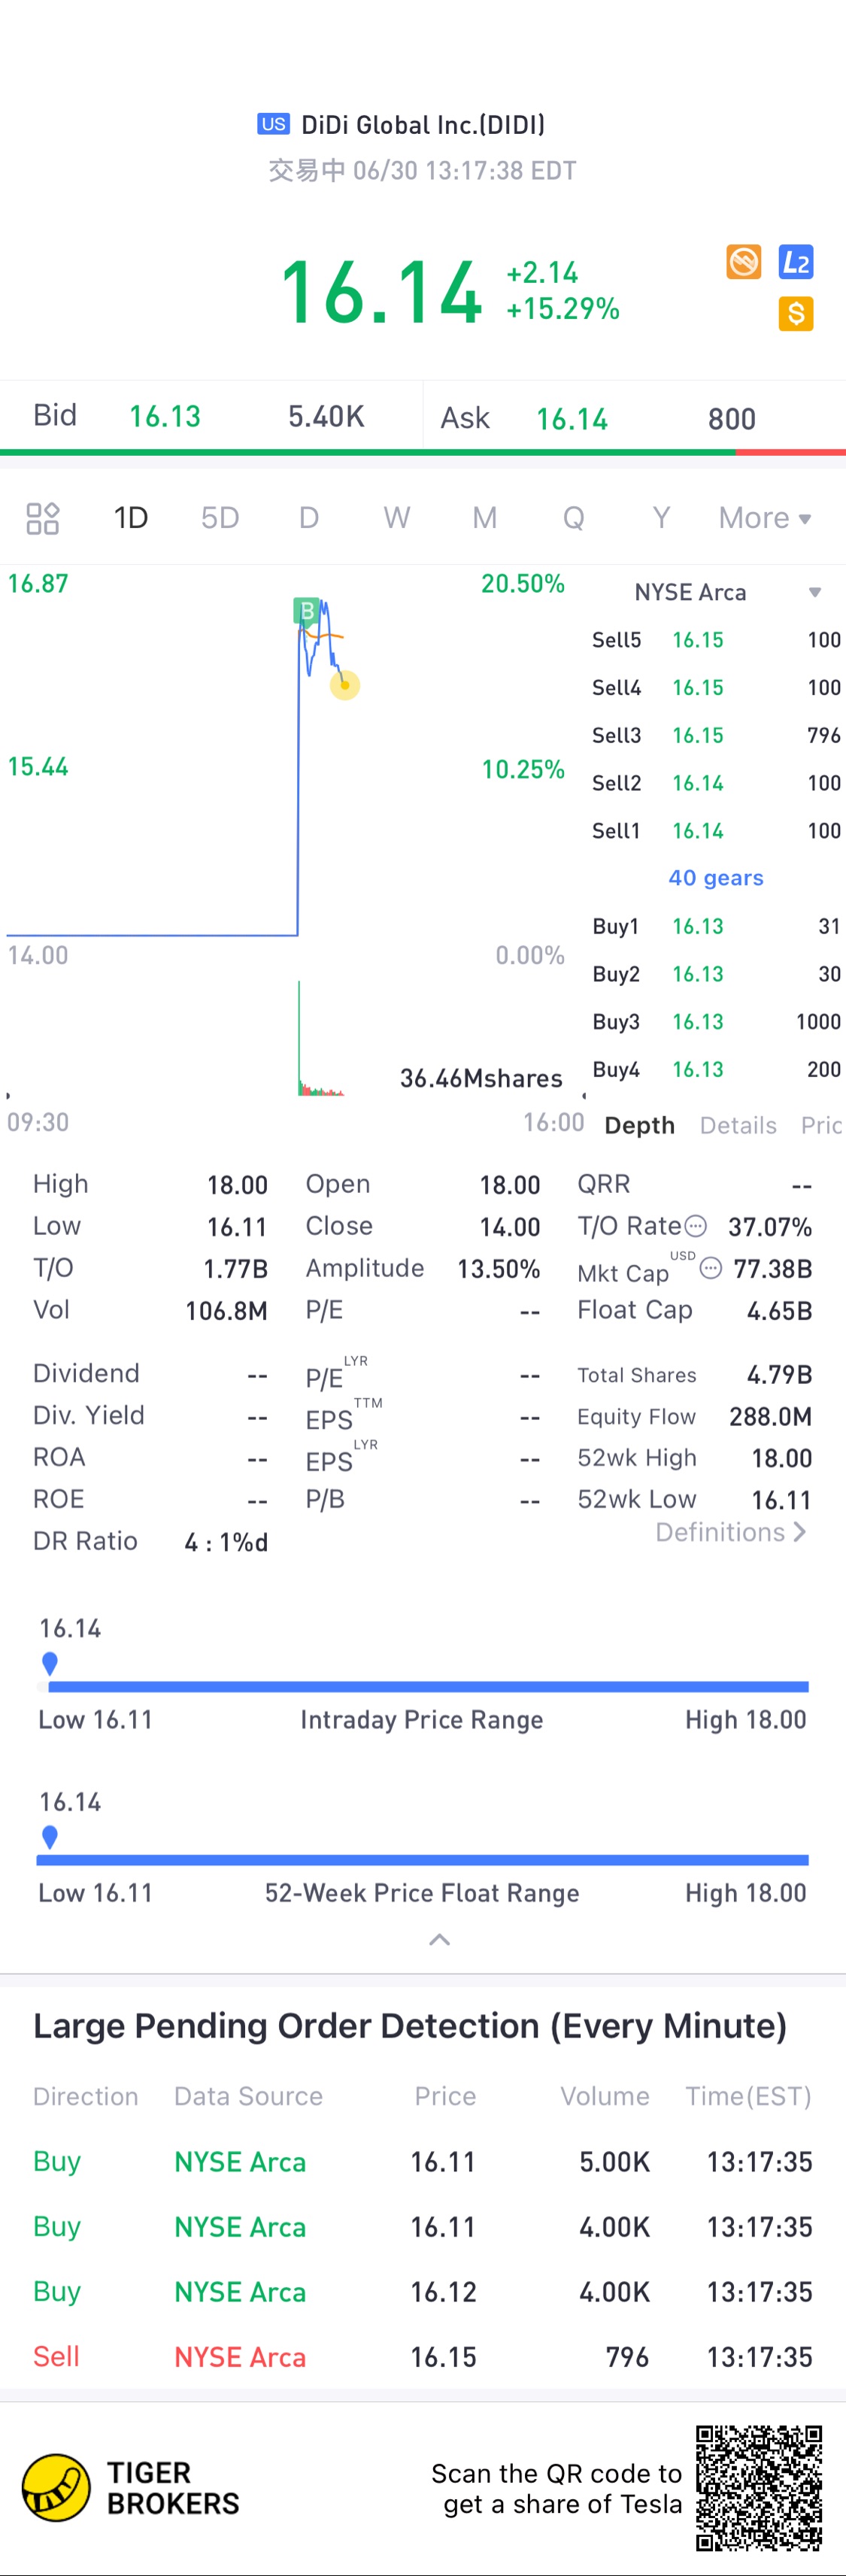846x2576 pixels.
Task: Select the Details tab in order book
Action: 738,1125
